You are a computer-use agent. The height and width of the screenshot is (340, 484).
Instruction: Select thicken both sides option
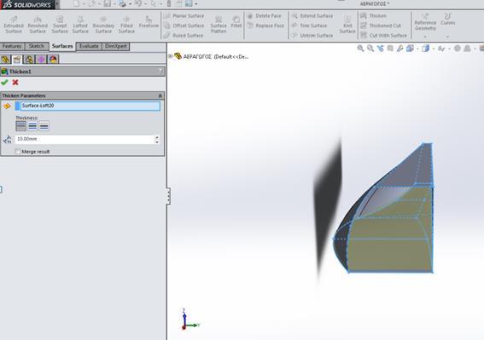(32, 126)
